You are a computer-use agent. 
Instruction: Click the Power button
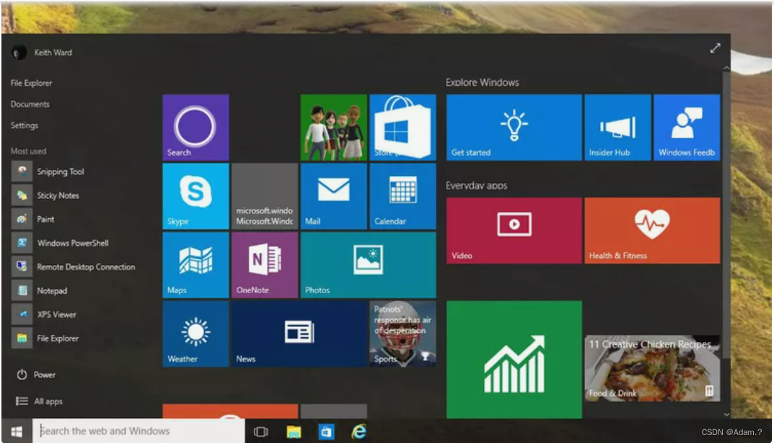[x=36, y=375]
